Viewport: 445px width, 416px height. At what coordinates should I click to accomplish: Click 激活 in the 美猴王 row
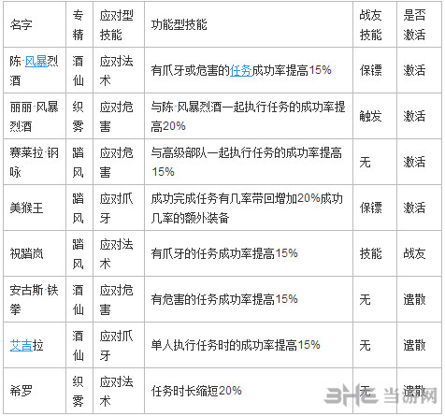(414, 208)
